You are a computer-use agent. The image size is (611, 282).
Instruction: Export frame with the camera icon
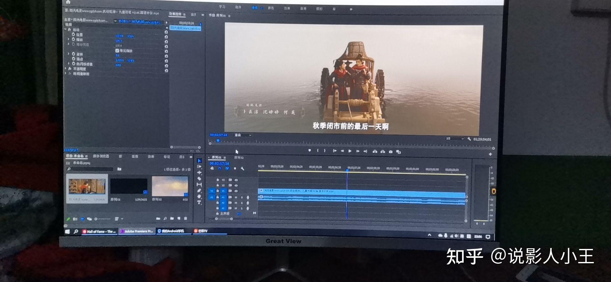click(391, 152)
